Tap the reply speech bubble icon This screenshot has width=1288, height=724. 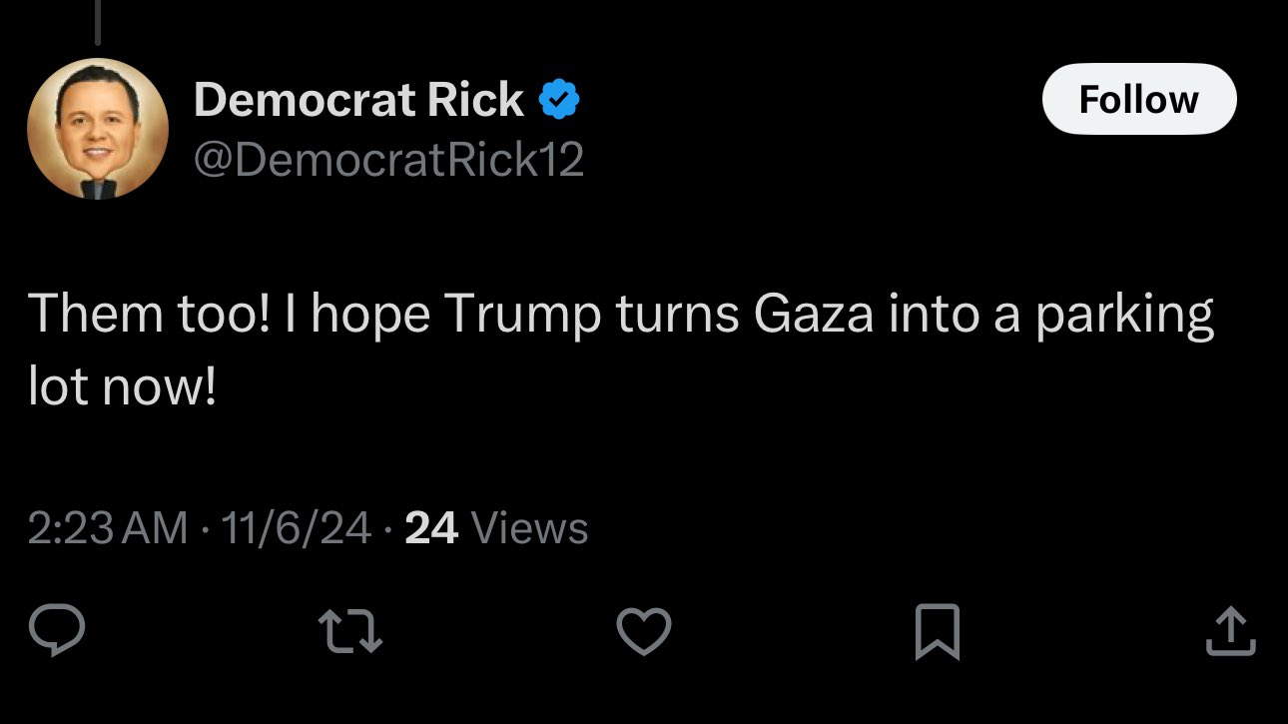point(56,631)
